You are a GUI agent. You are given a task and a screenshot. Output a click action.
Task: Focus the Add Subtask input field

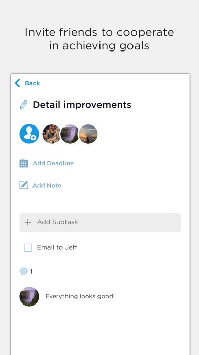pyautogui.click(x=101, y=222)
